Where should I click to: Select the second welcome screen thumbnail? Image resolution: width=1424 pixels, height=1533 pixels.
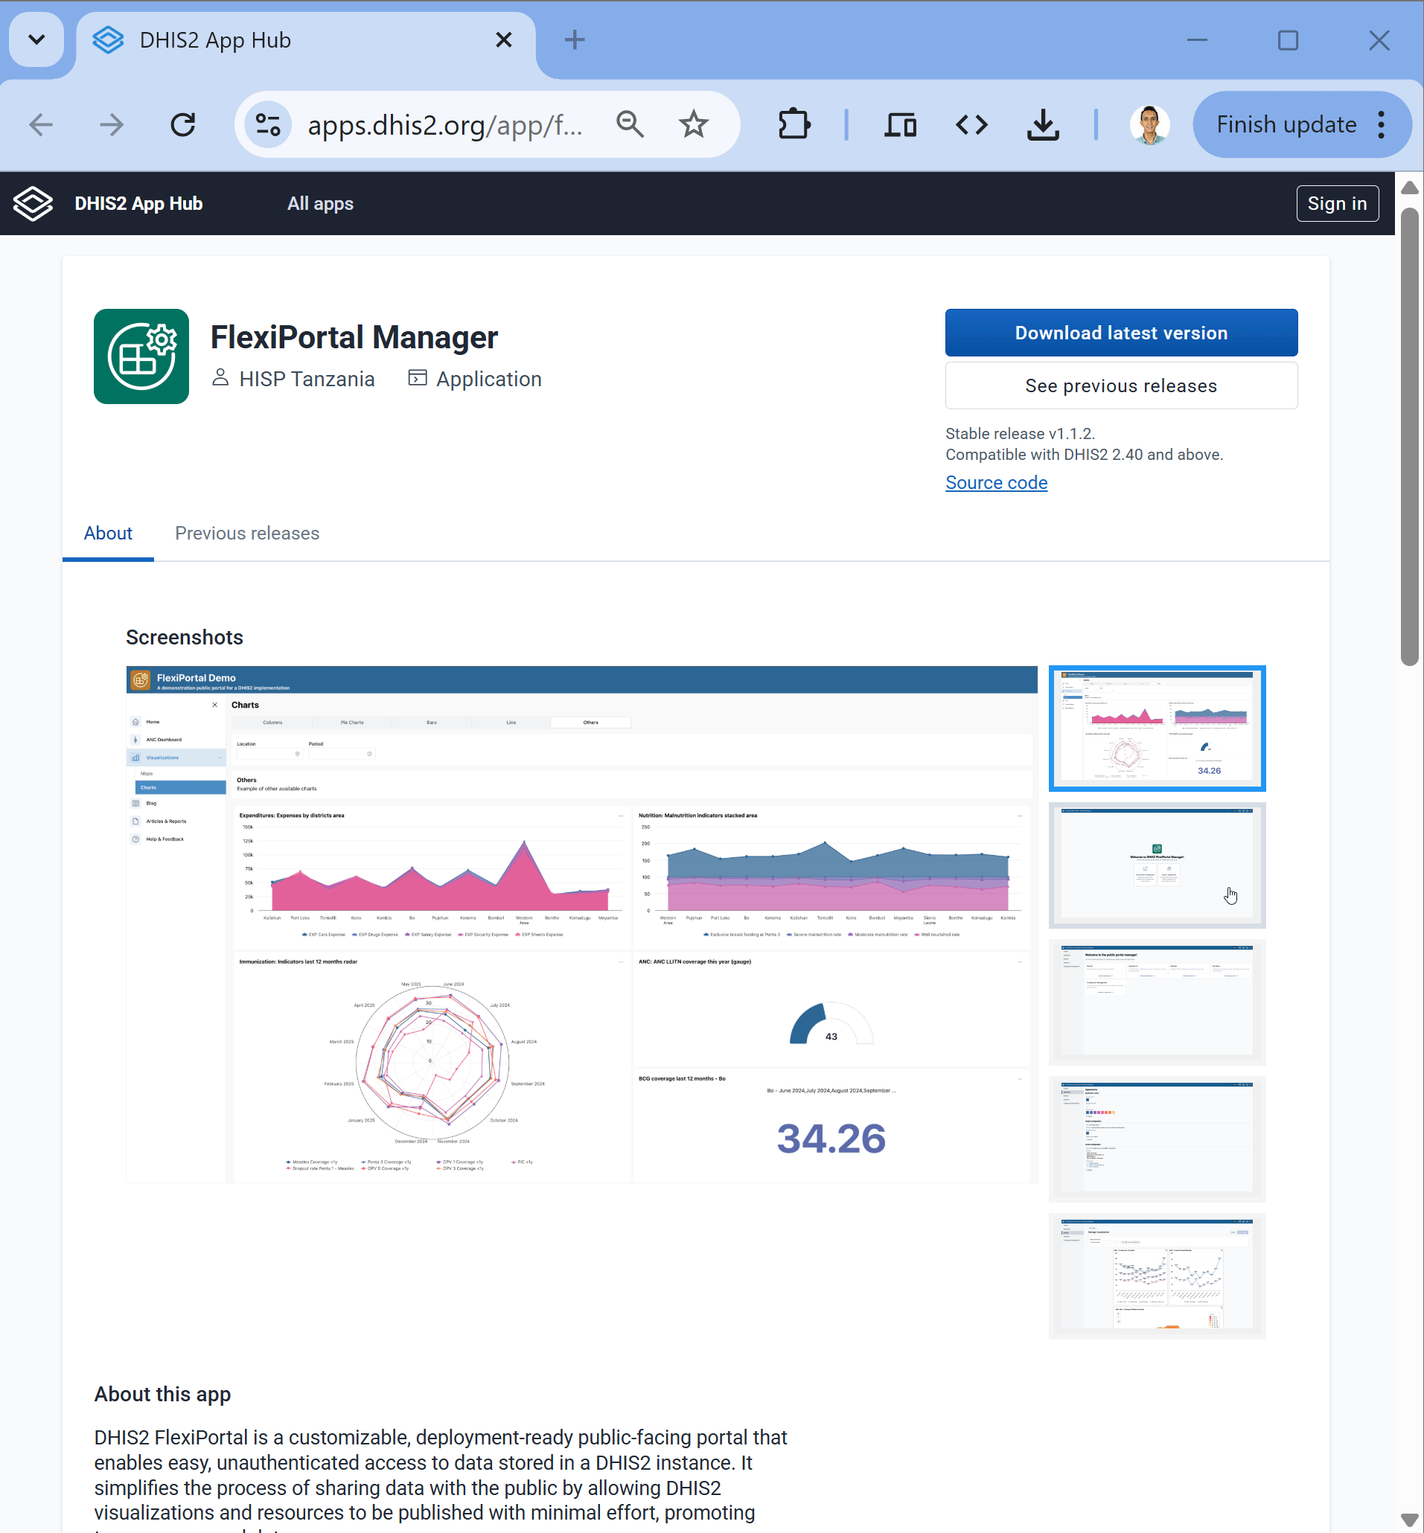(x=1156, y=866)
